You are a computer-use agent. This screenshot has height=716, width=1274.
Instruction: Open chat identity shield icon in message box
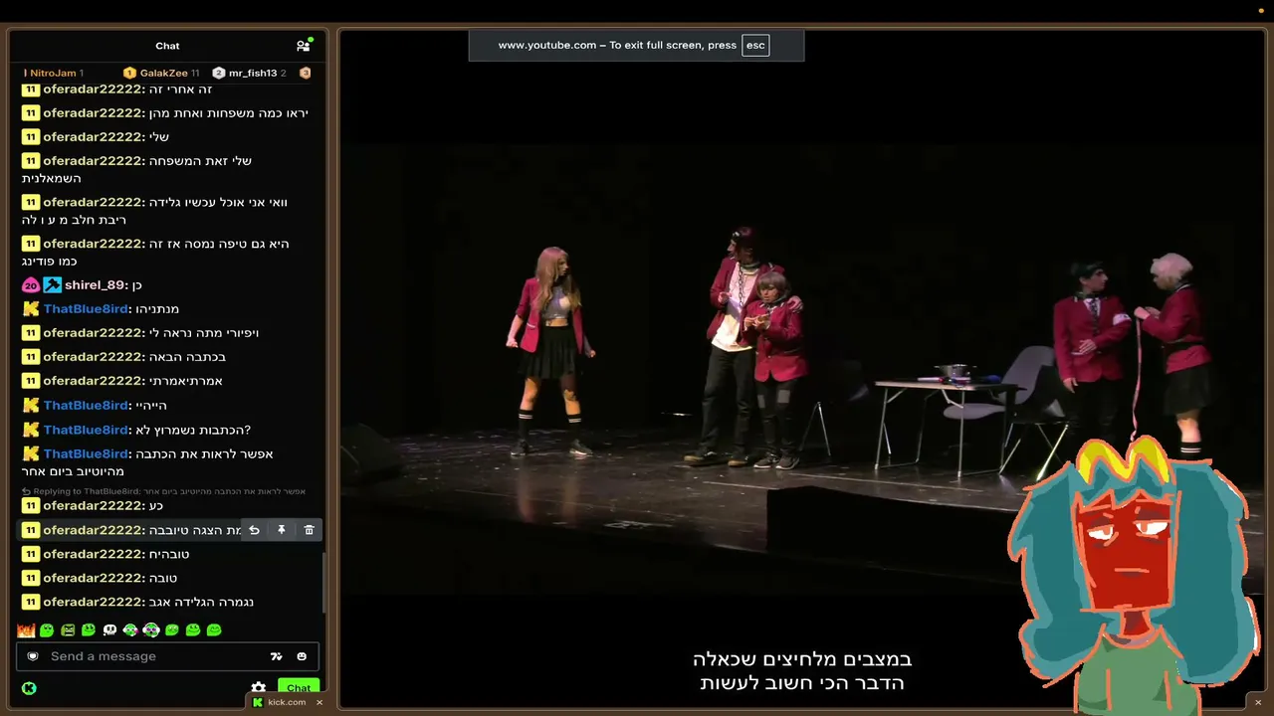pyautogui.click(x=33, y=656)
